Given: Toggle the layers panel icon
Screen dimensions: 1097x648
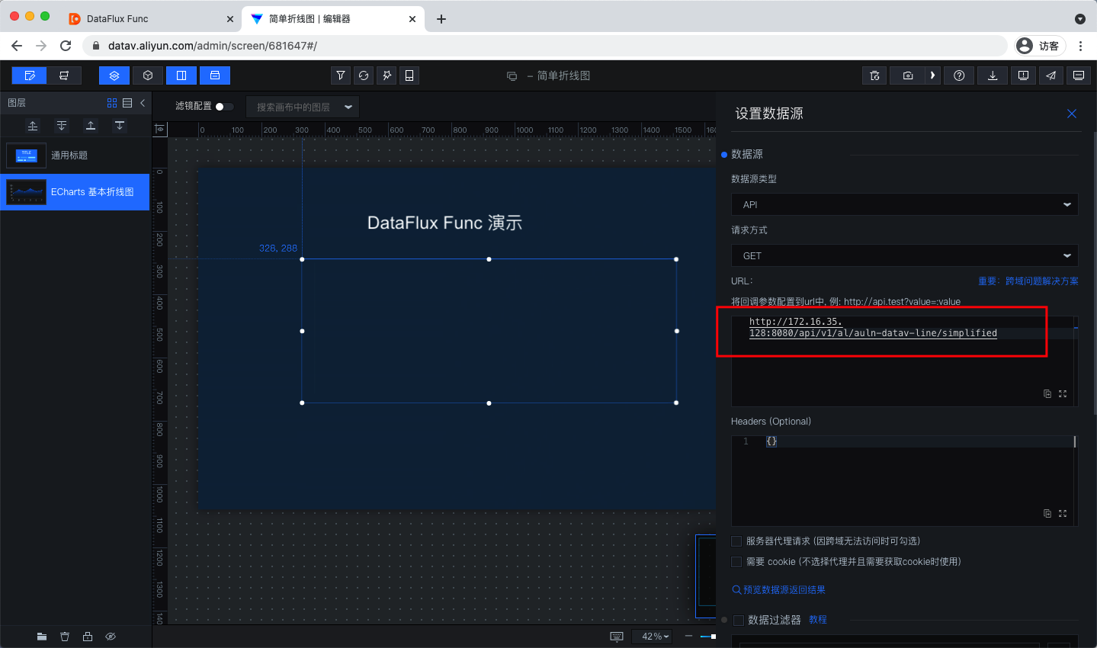Looking at the screenshot, I should pos(114,75).
